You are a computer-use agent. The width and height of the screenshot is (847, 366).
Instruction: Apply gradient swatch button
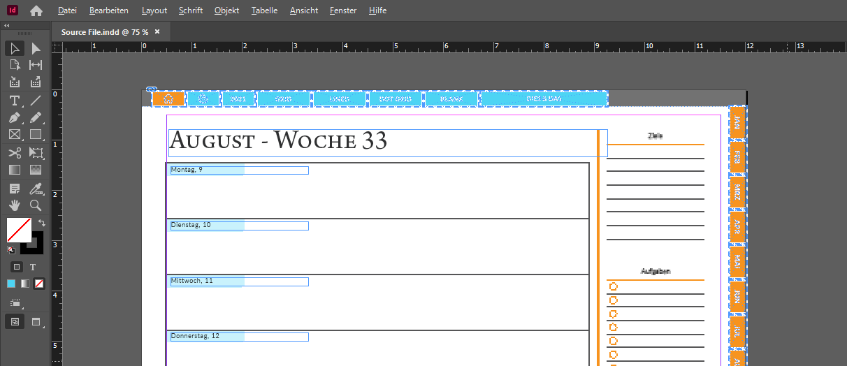pos(25,284)
